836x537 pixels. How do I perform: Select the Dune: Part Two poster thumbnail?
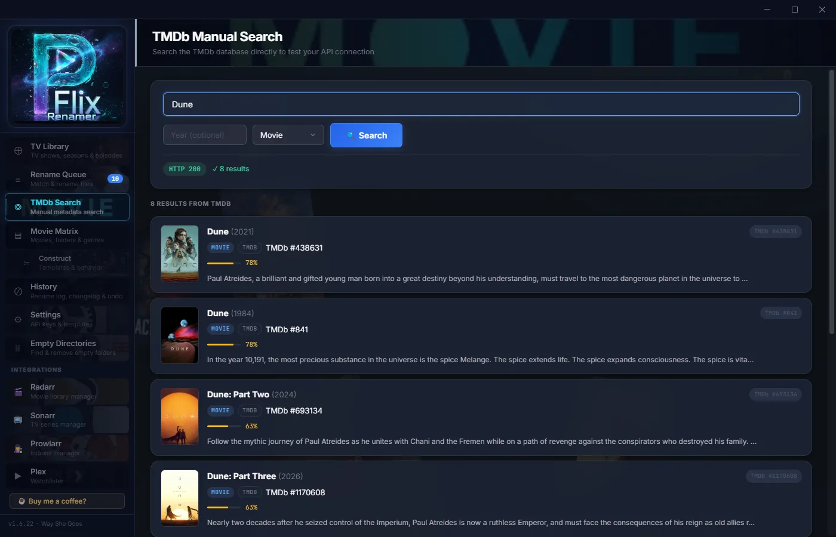click(180, 416)
